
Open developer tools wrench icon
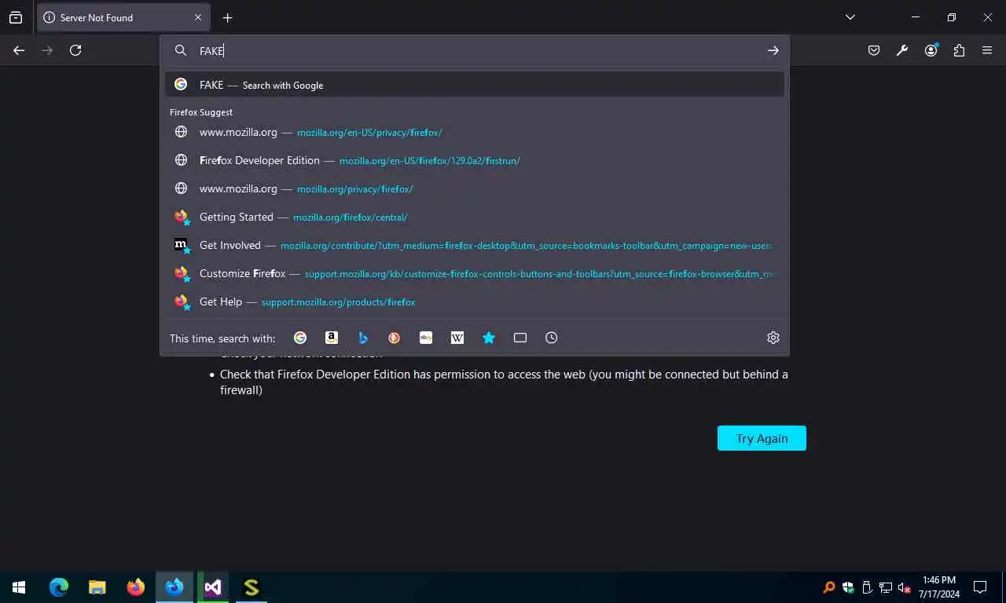902,50
